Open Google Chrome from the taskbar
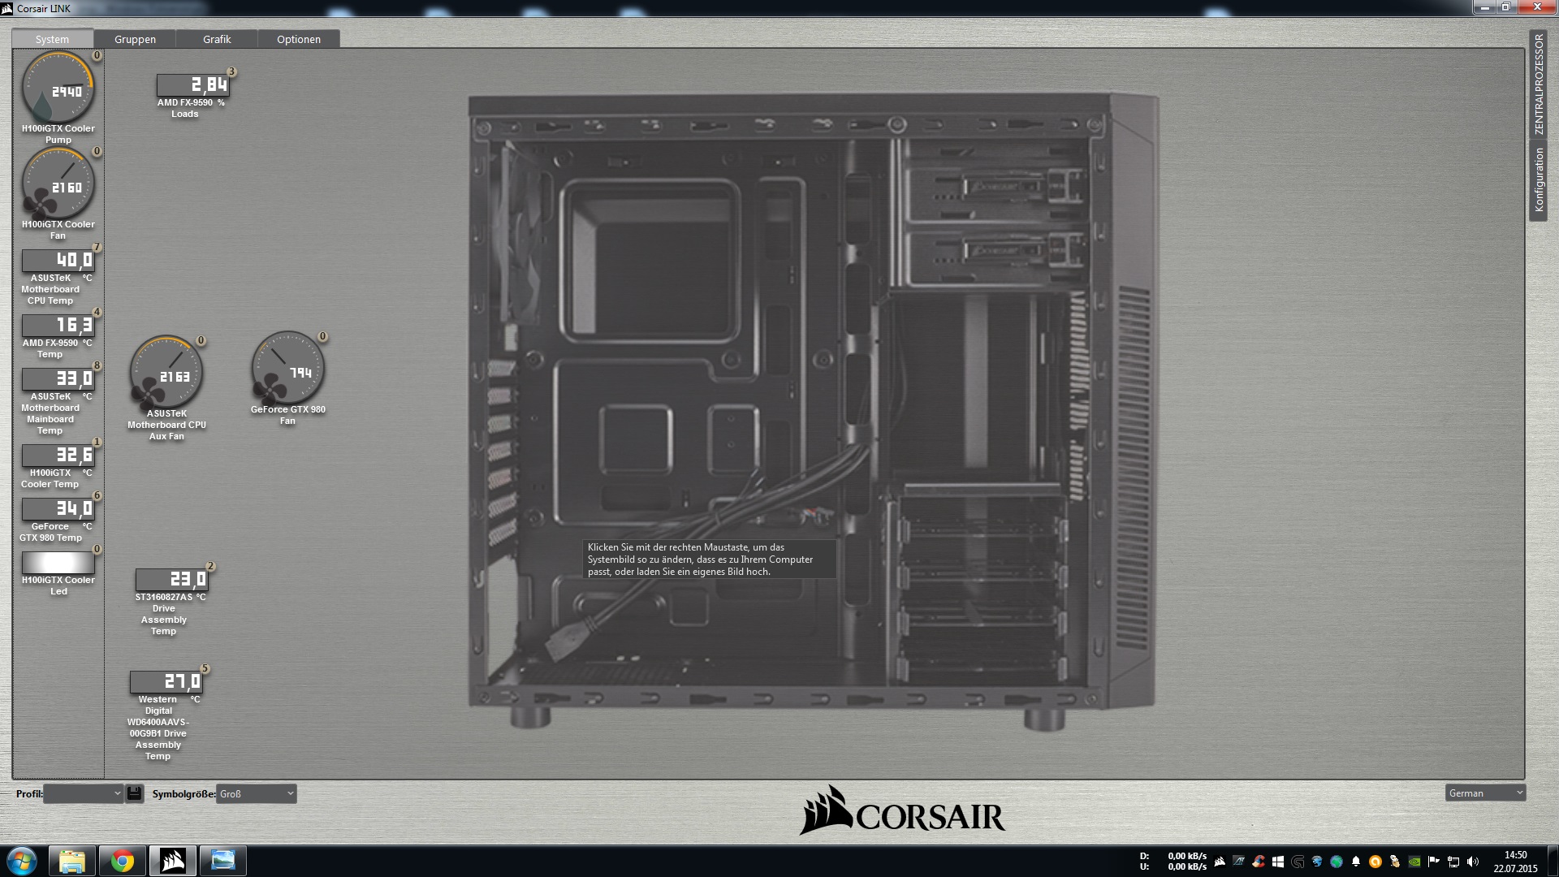Screen dimensions: 1559x877 point(123,861)
